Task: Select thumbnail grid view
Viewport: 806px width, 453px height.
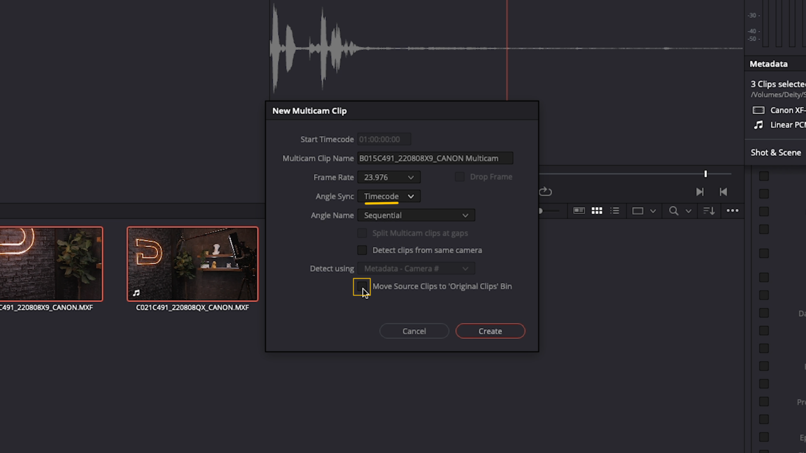Action: pos(597,210)
